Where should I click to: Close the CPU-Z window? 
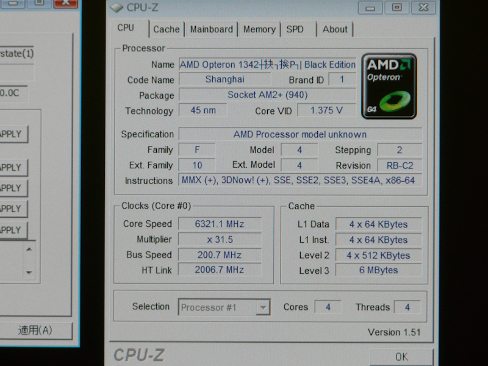(x=423, y=7)
